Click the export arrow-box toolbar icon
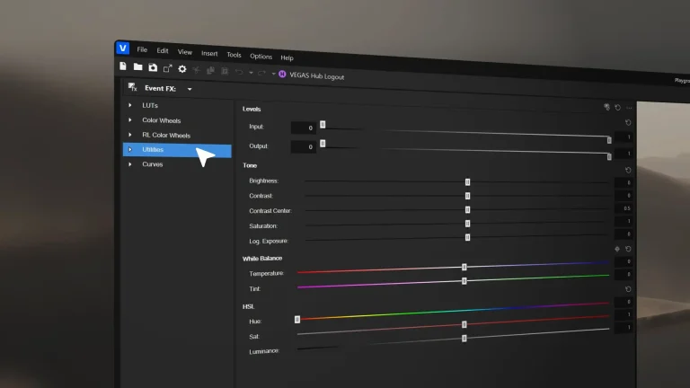 168,68
